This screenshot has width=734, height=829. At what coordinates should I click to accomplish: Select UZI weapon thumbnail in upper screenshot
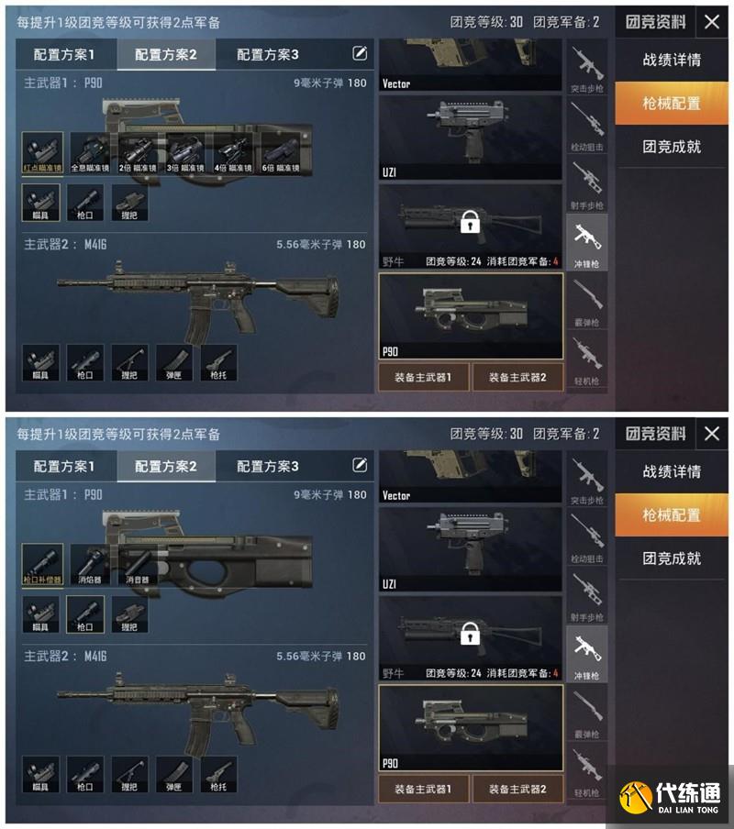point(471,138)
